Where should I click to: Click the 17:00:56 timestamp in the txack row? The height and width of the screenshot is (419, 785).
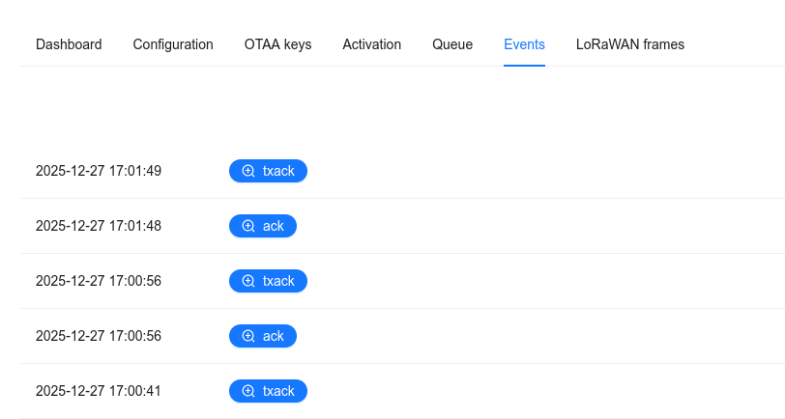coord(99,281)
